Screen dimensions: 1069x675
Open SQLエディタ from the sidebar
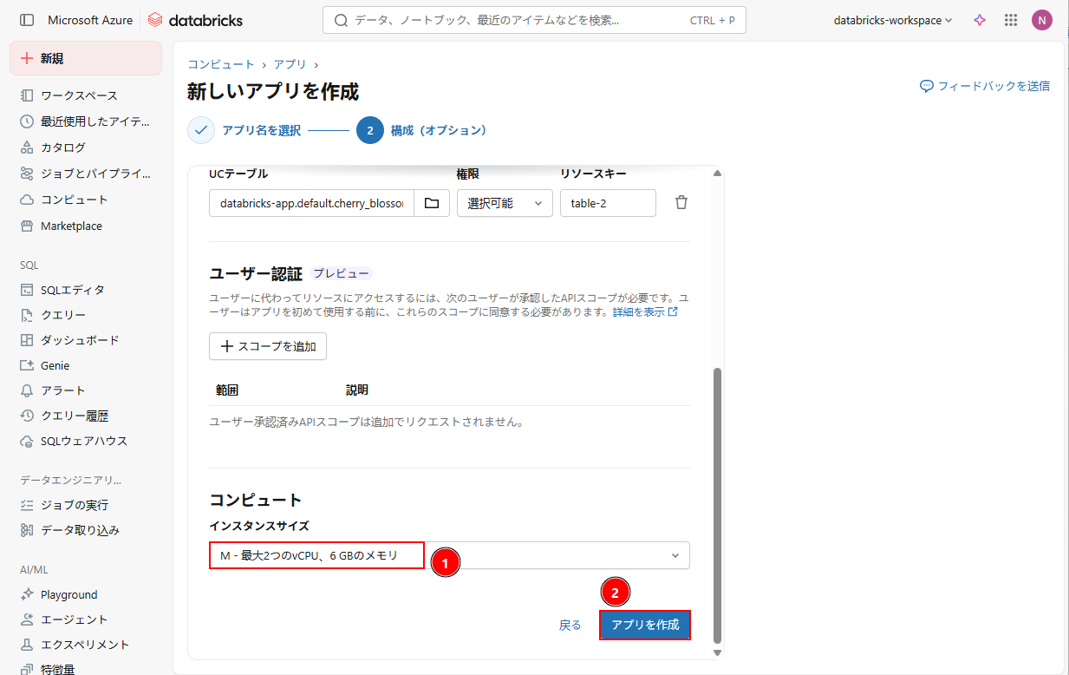[x=72, y=290]
